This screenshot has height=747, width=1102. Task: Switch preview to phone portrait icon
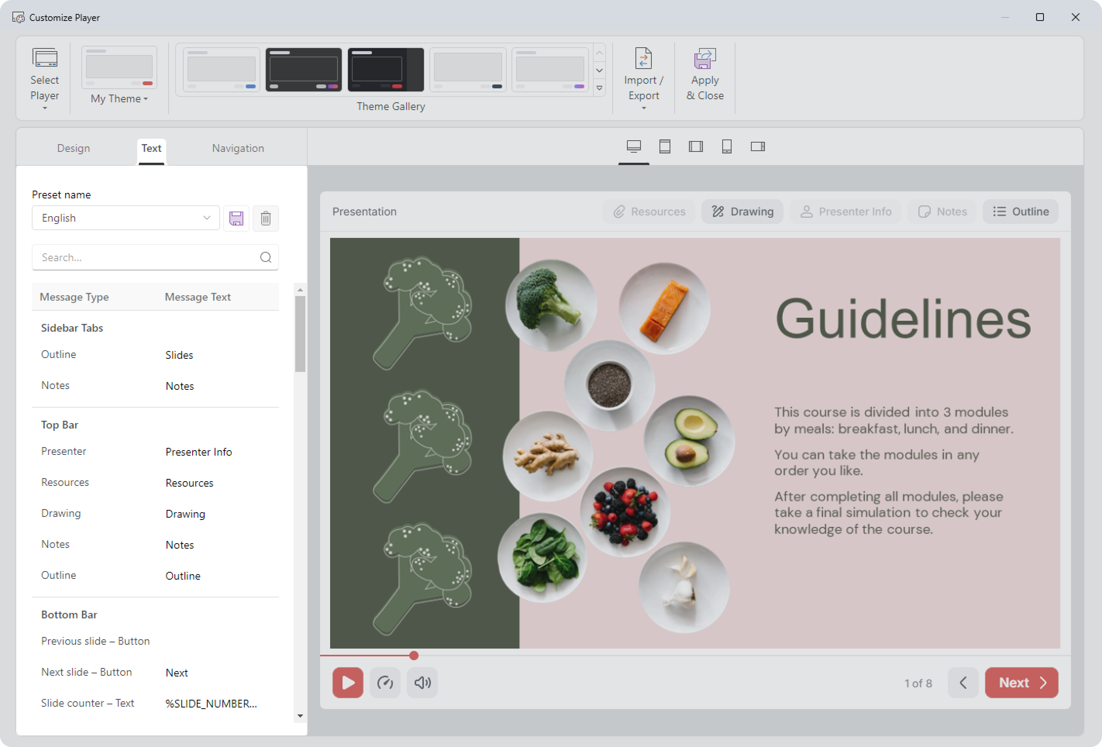(x=727, y=146)
